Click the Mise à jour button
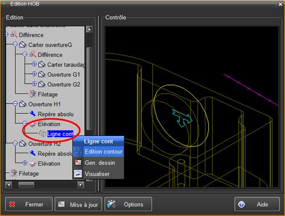Viewport: 285px width, 216px height. tap(78, 205)
